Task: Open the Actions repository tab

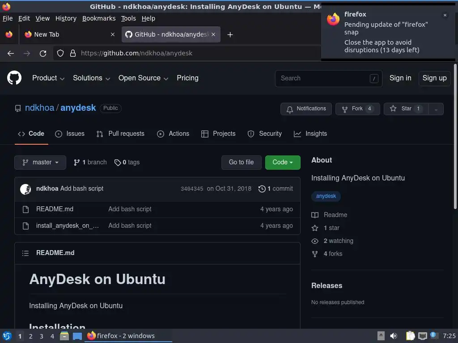Action: coord(173,134)
